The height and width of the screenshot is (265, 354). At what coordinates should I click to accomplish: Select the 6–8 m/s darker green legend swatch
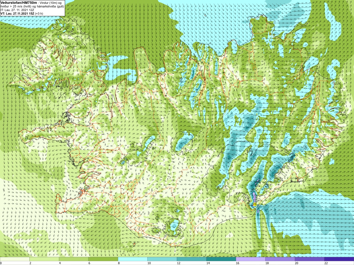(x=103, y=259)
